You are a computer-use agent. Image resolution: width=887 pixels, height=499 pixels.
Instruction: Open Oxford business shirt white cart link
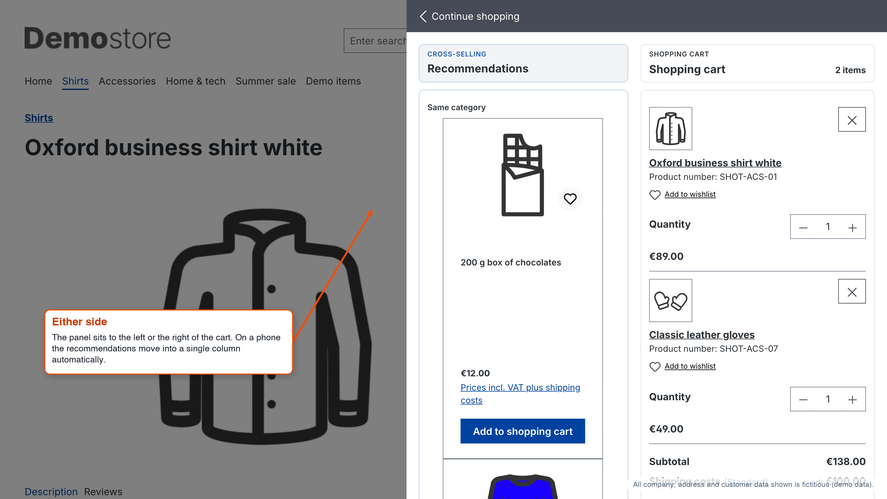(x=715, y=163)
